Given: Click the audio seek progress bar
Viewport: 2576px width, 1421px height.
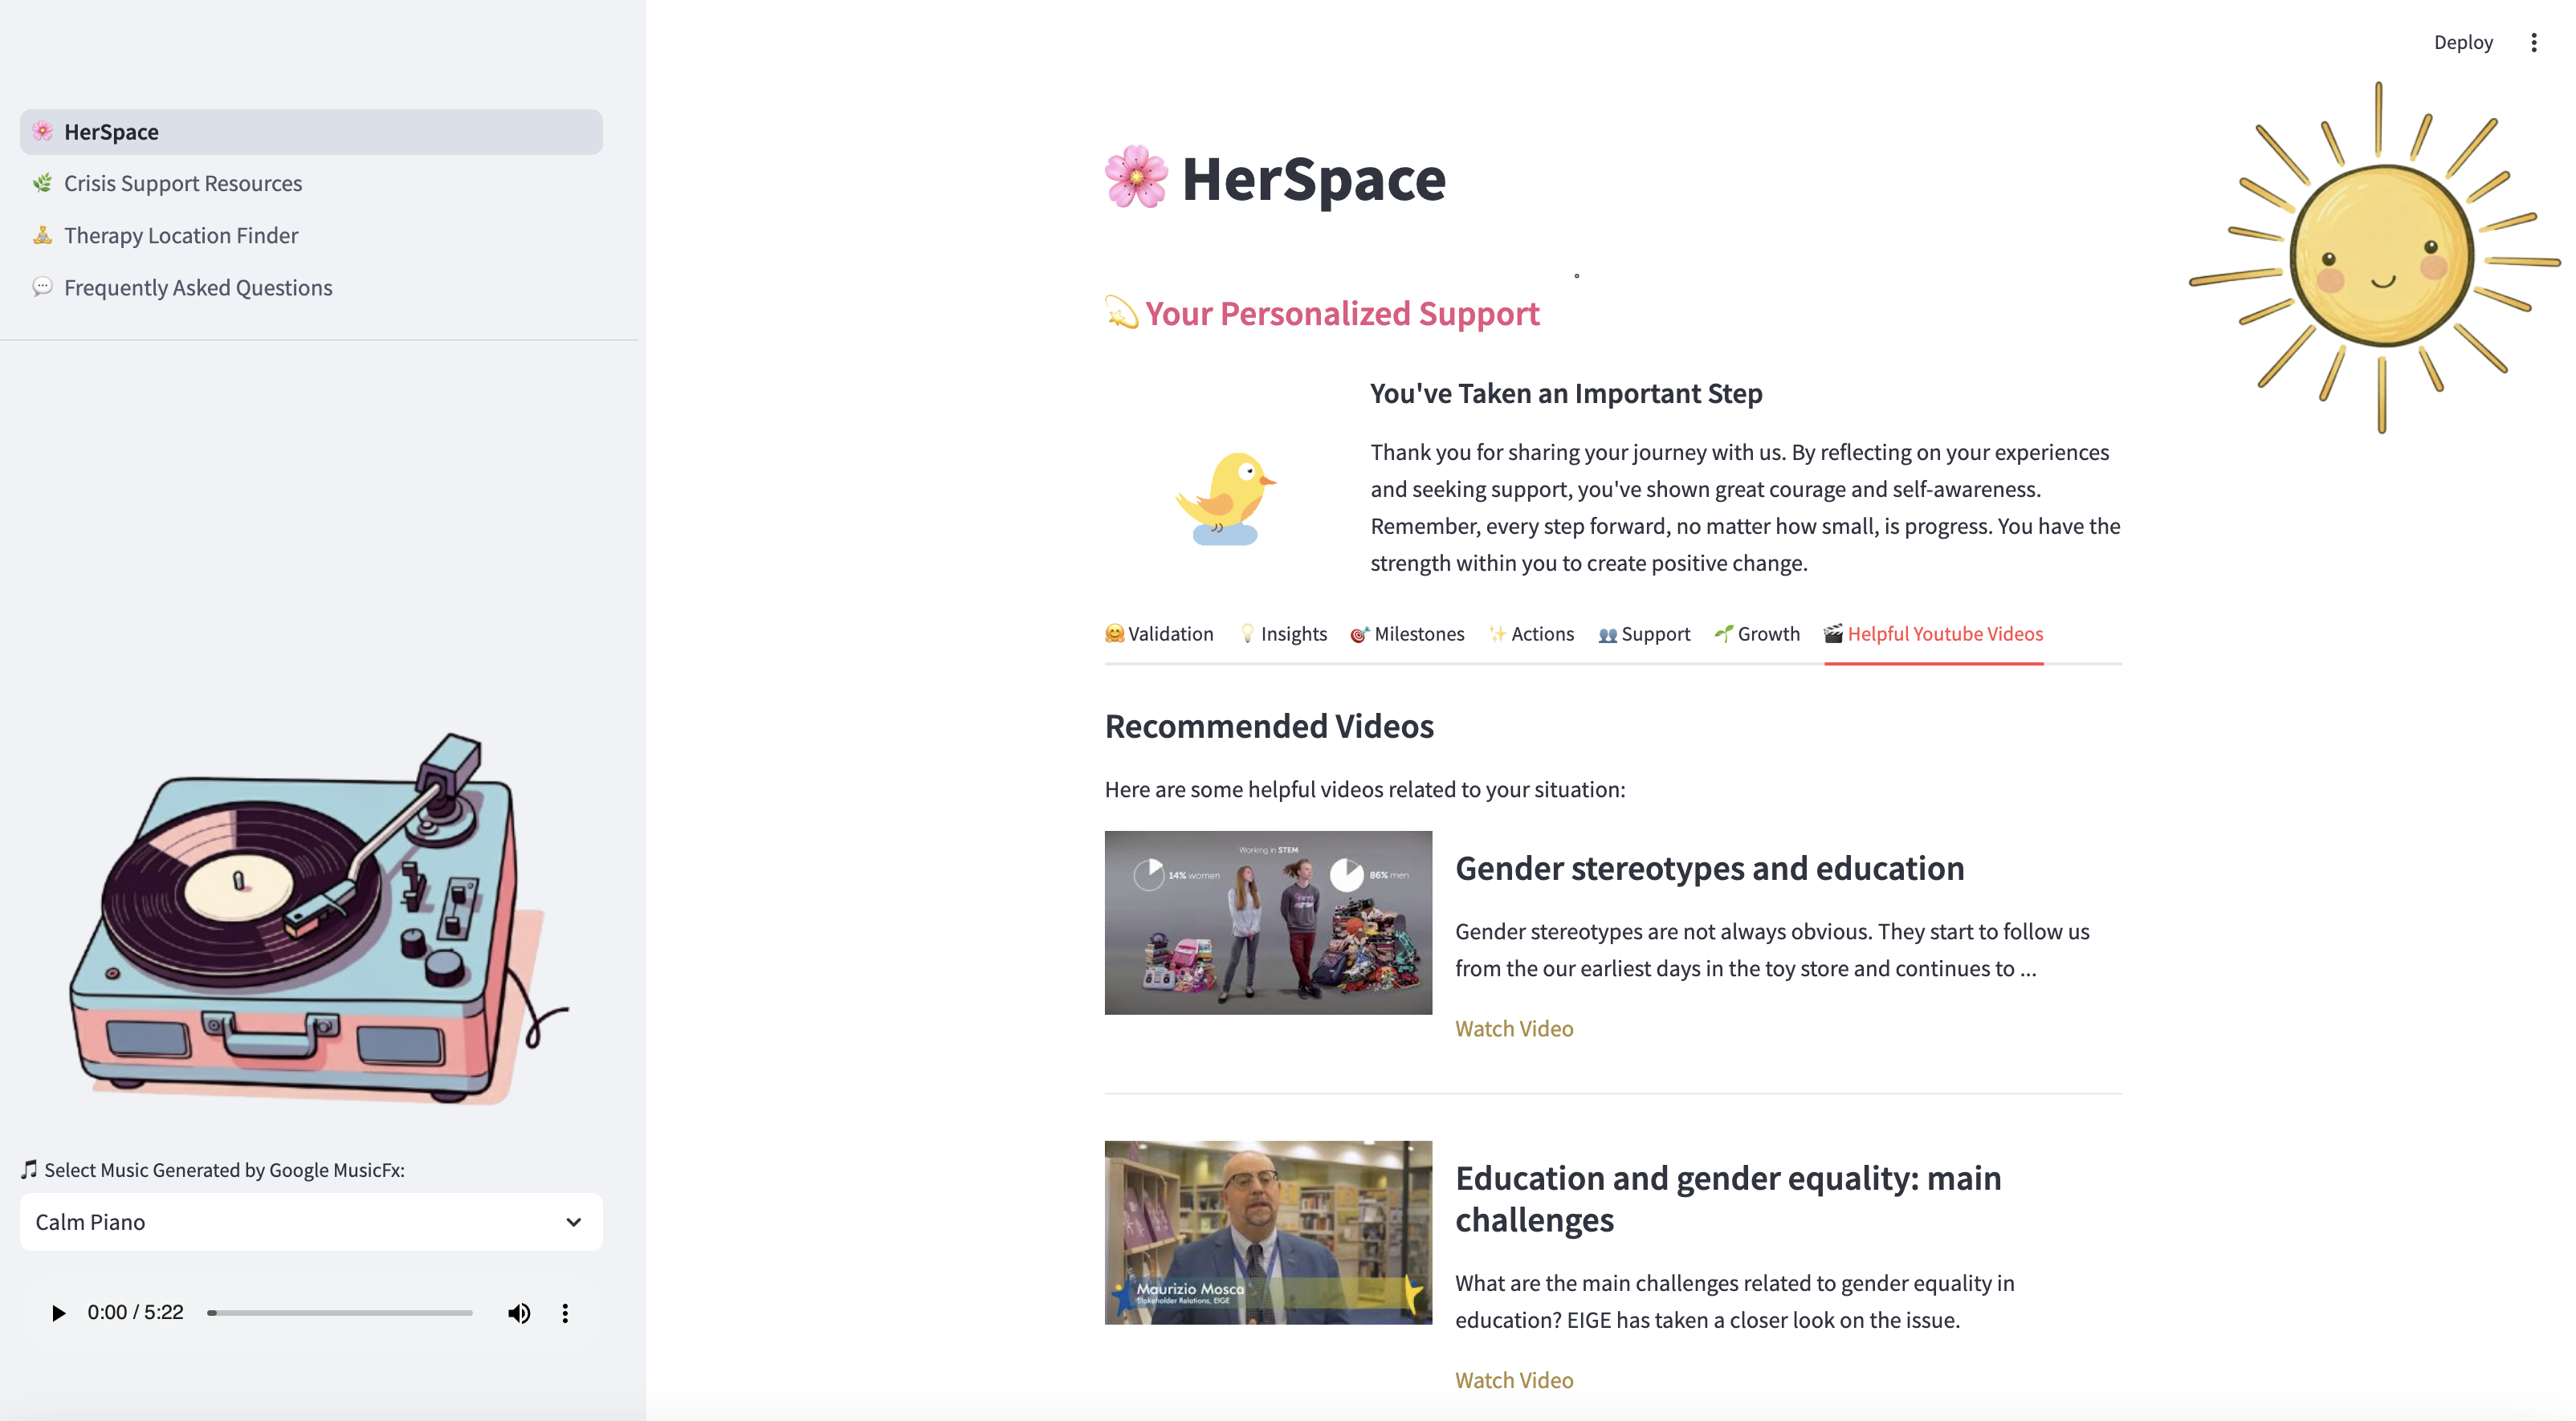Looking at the screenshot, I should click(340, 1313).
